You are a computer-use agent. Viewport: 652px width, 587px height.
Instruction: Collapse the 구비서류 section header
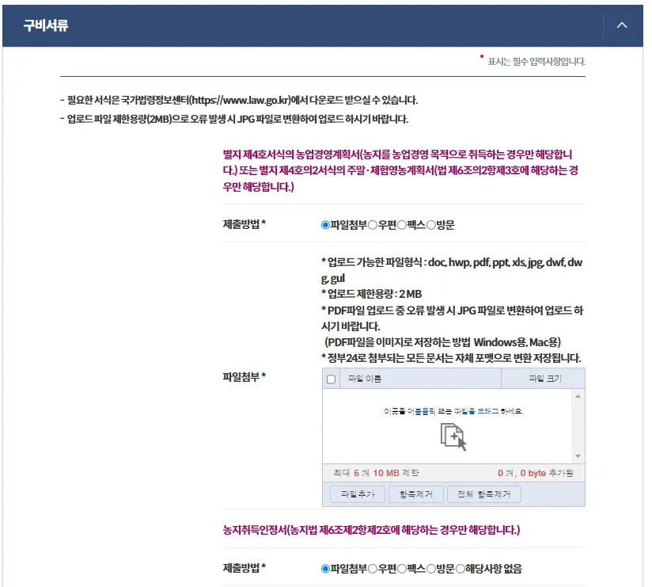pos(622,25)
